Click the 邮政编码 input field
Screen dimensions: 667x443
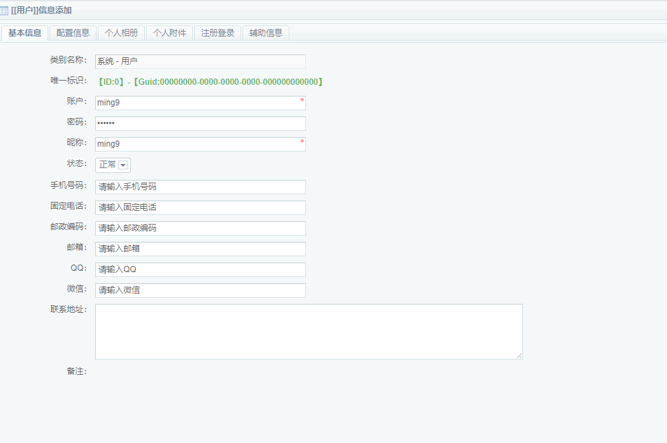200,228
